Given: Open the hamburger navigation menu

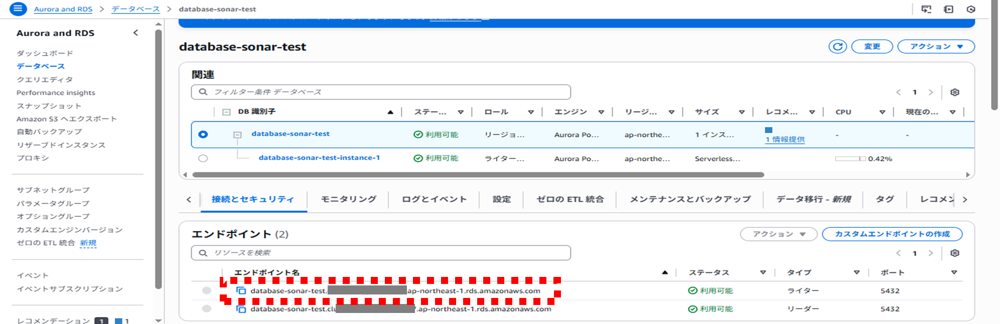Looking at the screenshot, I should pyautogui.click(x=18, y=9).
